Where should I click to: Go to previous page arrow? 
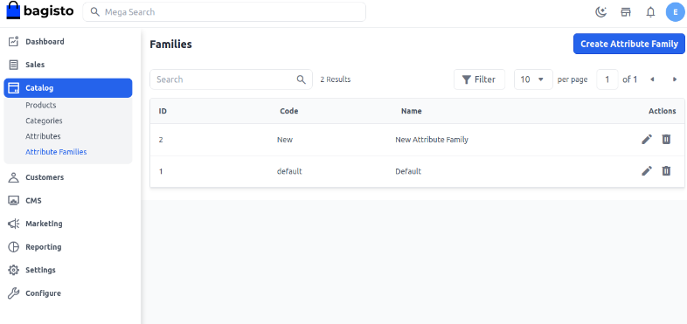pyautogui.click(x=652, y=79)
